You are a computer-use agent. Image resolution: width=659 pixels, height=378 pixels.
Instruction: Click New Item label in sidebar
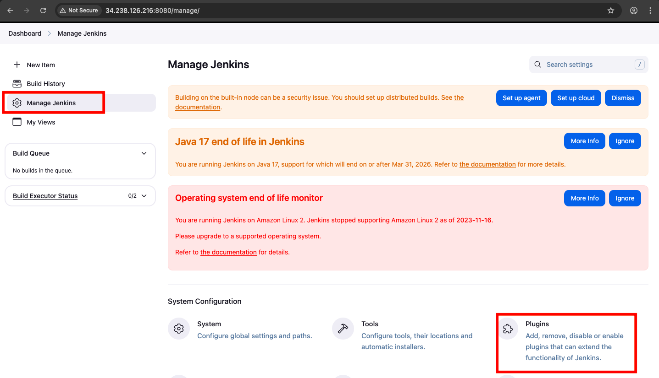[x=41, y=65]
